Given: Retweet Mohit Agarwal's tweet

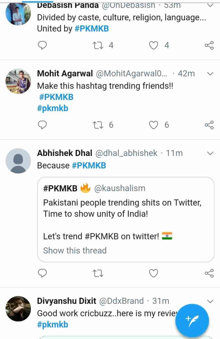Looking at the screenshot, I should [97, 125].
